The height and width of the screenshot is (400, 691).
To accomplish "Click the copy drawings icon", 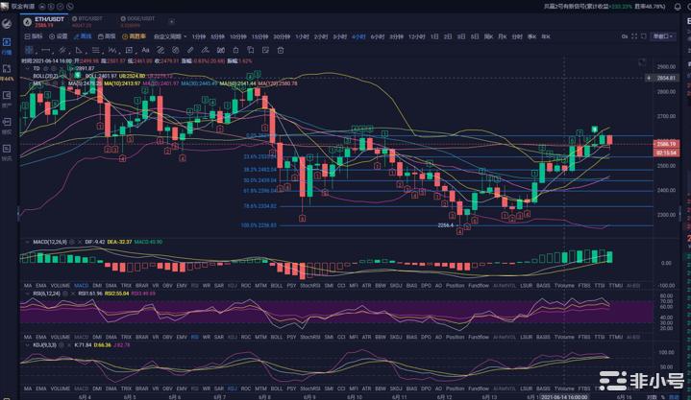I will click(x=250, y=50).
